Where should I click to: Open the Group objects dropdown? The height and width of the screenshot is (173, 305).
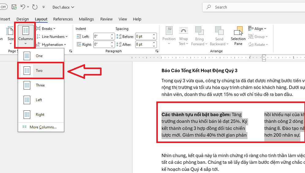258,37
